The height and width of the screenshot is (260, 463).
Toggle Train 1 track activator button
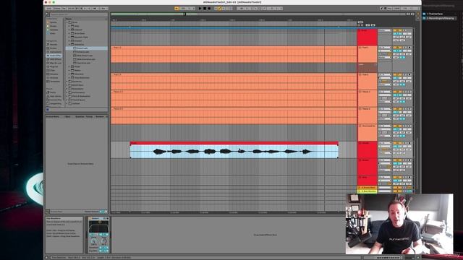point(397,48)
